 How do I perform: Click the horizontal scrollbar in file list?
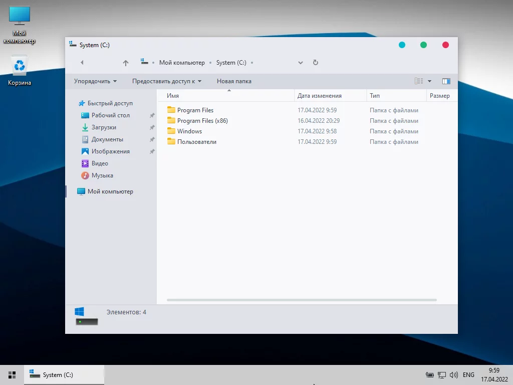[x=302, y=300]
